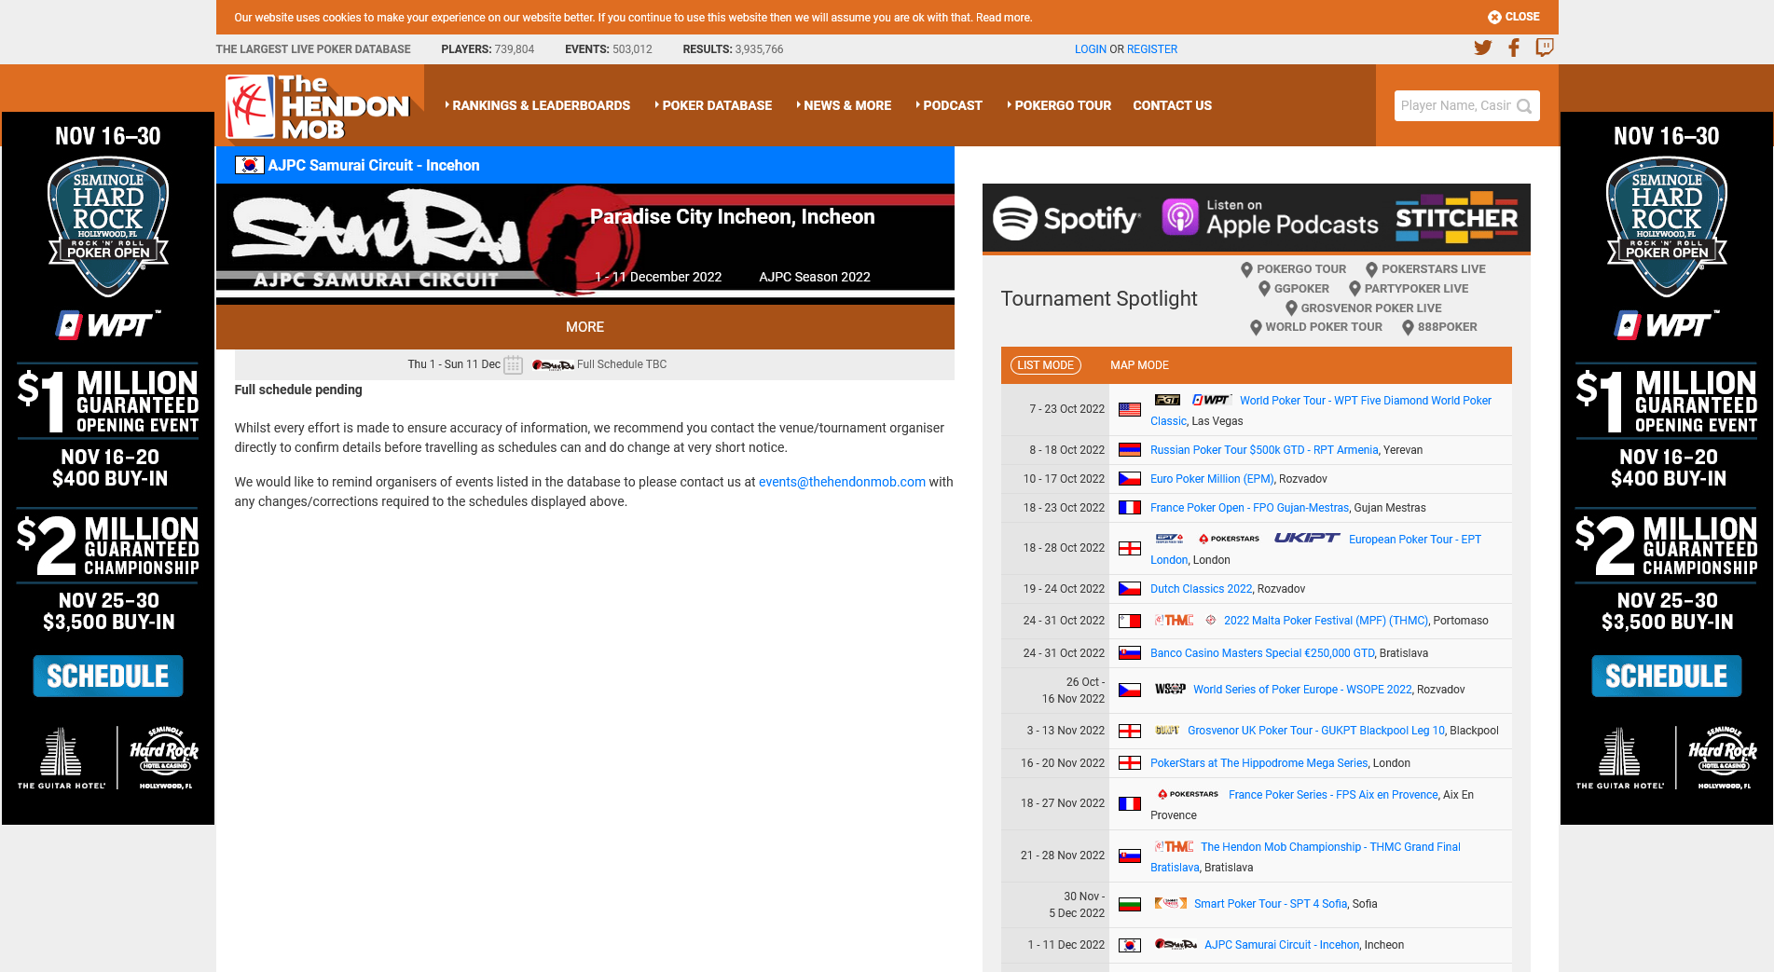Toggle PokerGO Tour spotlight filter

tap(1293, 269)
